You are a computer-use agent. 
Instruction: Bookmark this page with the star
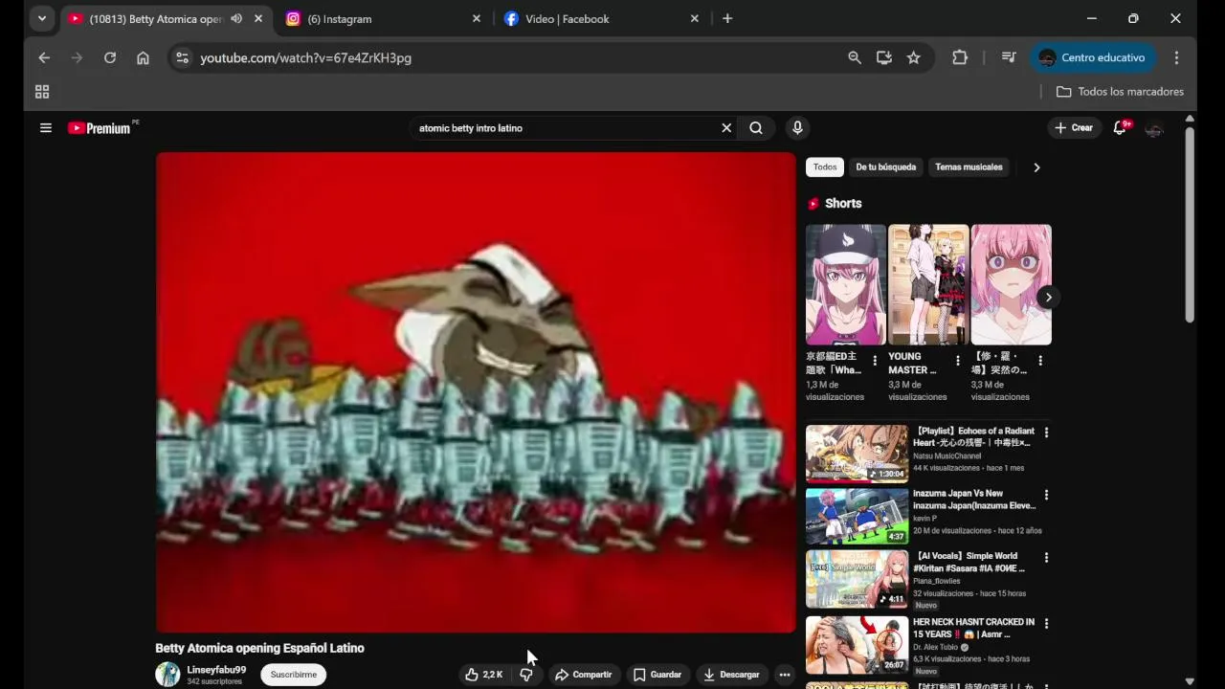[x=914, y=57]
